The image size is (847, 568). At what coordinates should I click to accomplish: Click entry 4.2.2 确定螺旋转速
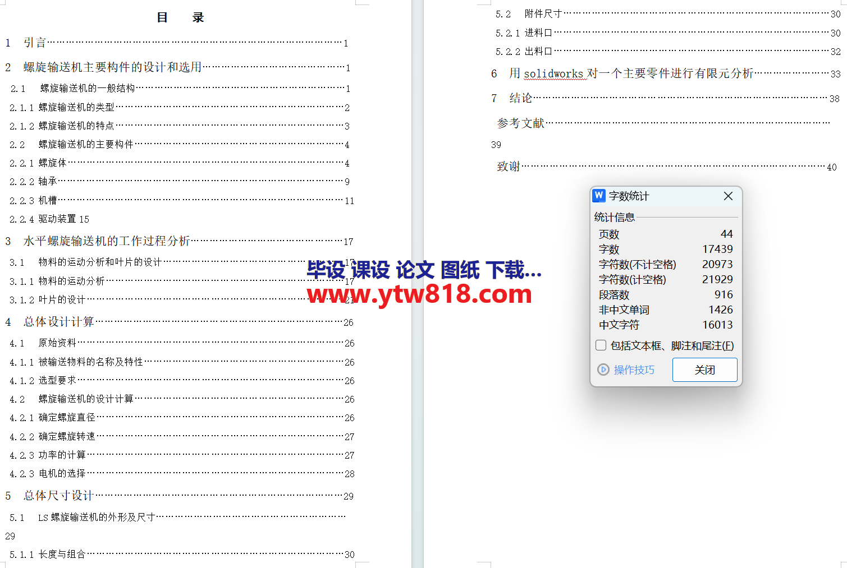pyautogui.click(x=182, y=436)
